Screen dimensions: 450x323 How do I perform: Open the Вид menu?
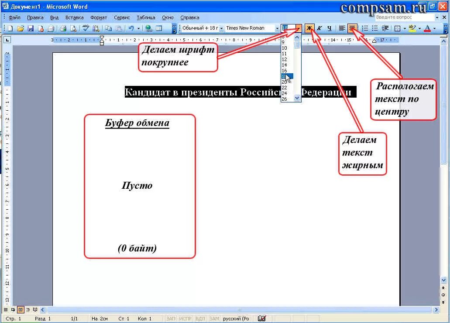click(x=54, y=17)
